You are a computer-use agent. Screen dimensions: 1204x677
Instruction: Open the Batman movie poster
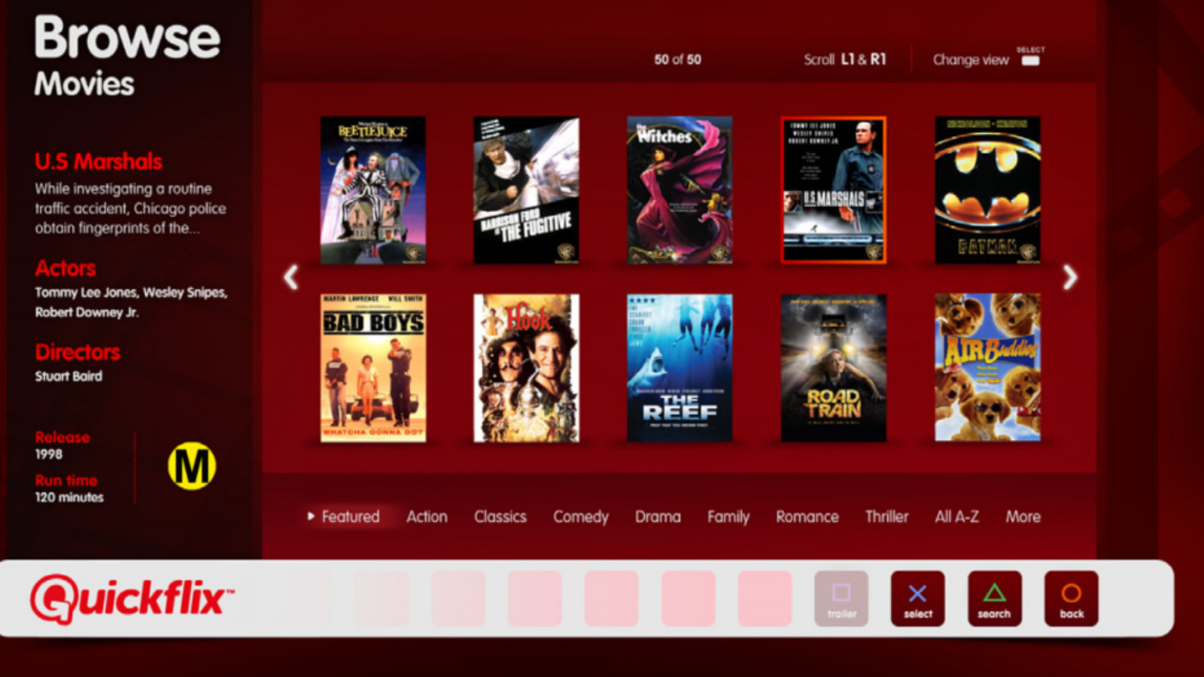[x=987, y=190]
